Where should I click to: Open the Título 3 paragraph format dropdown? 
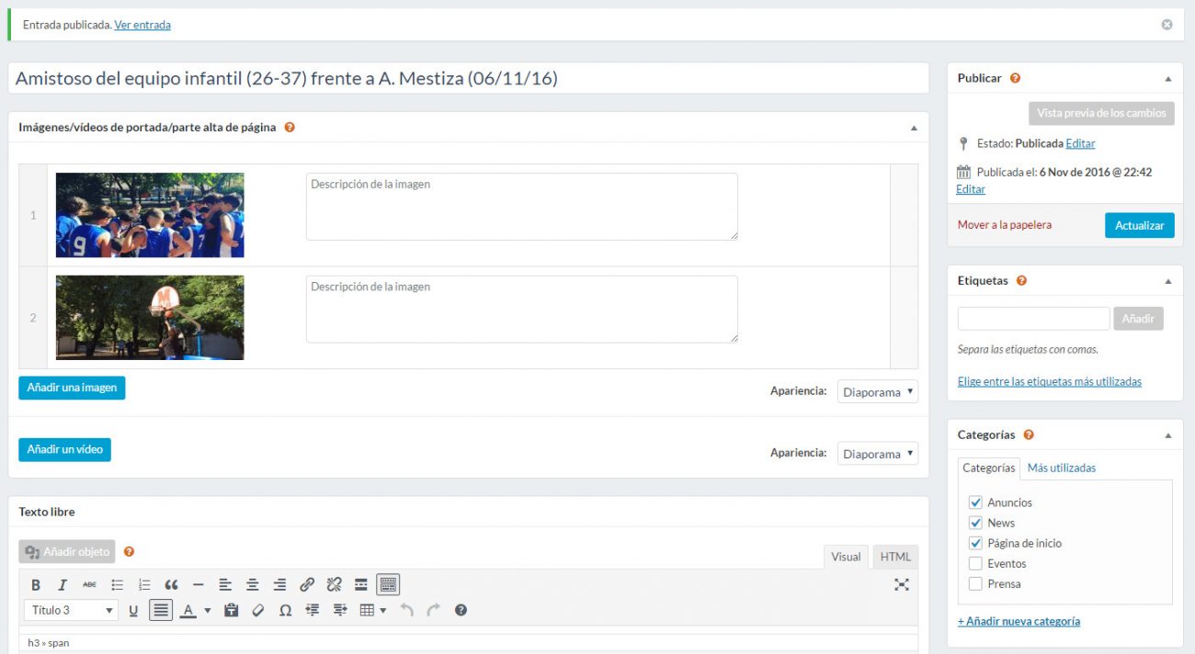click(71, 610)
